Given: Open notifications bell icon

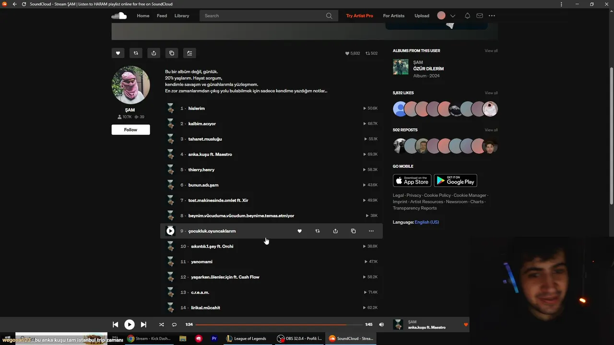Looking at the screenshot, I should 467,16.
